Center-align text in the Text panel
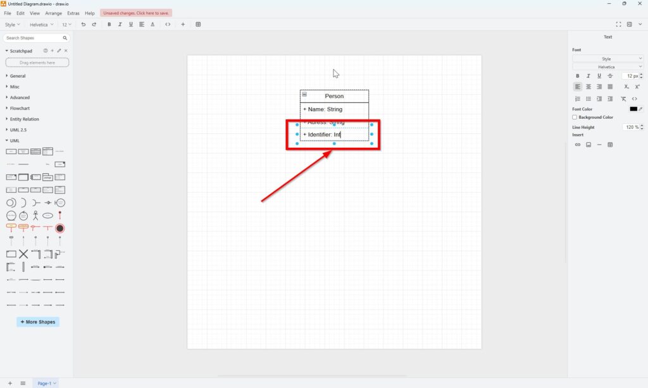The image size is (648, 388). click(x=589, y=87)
